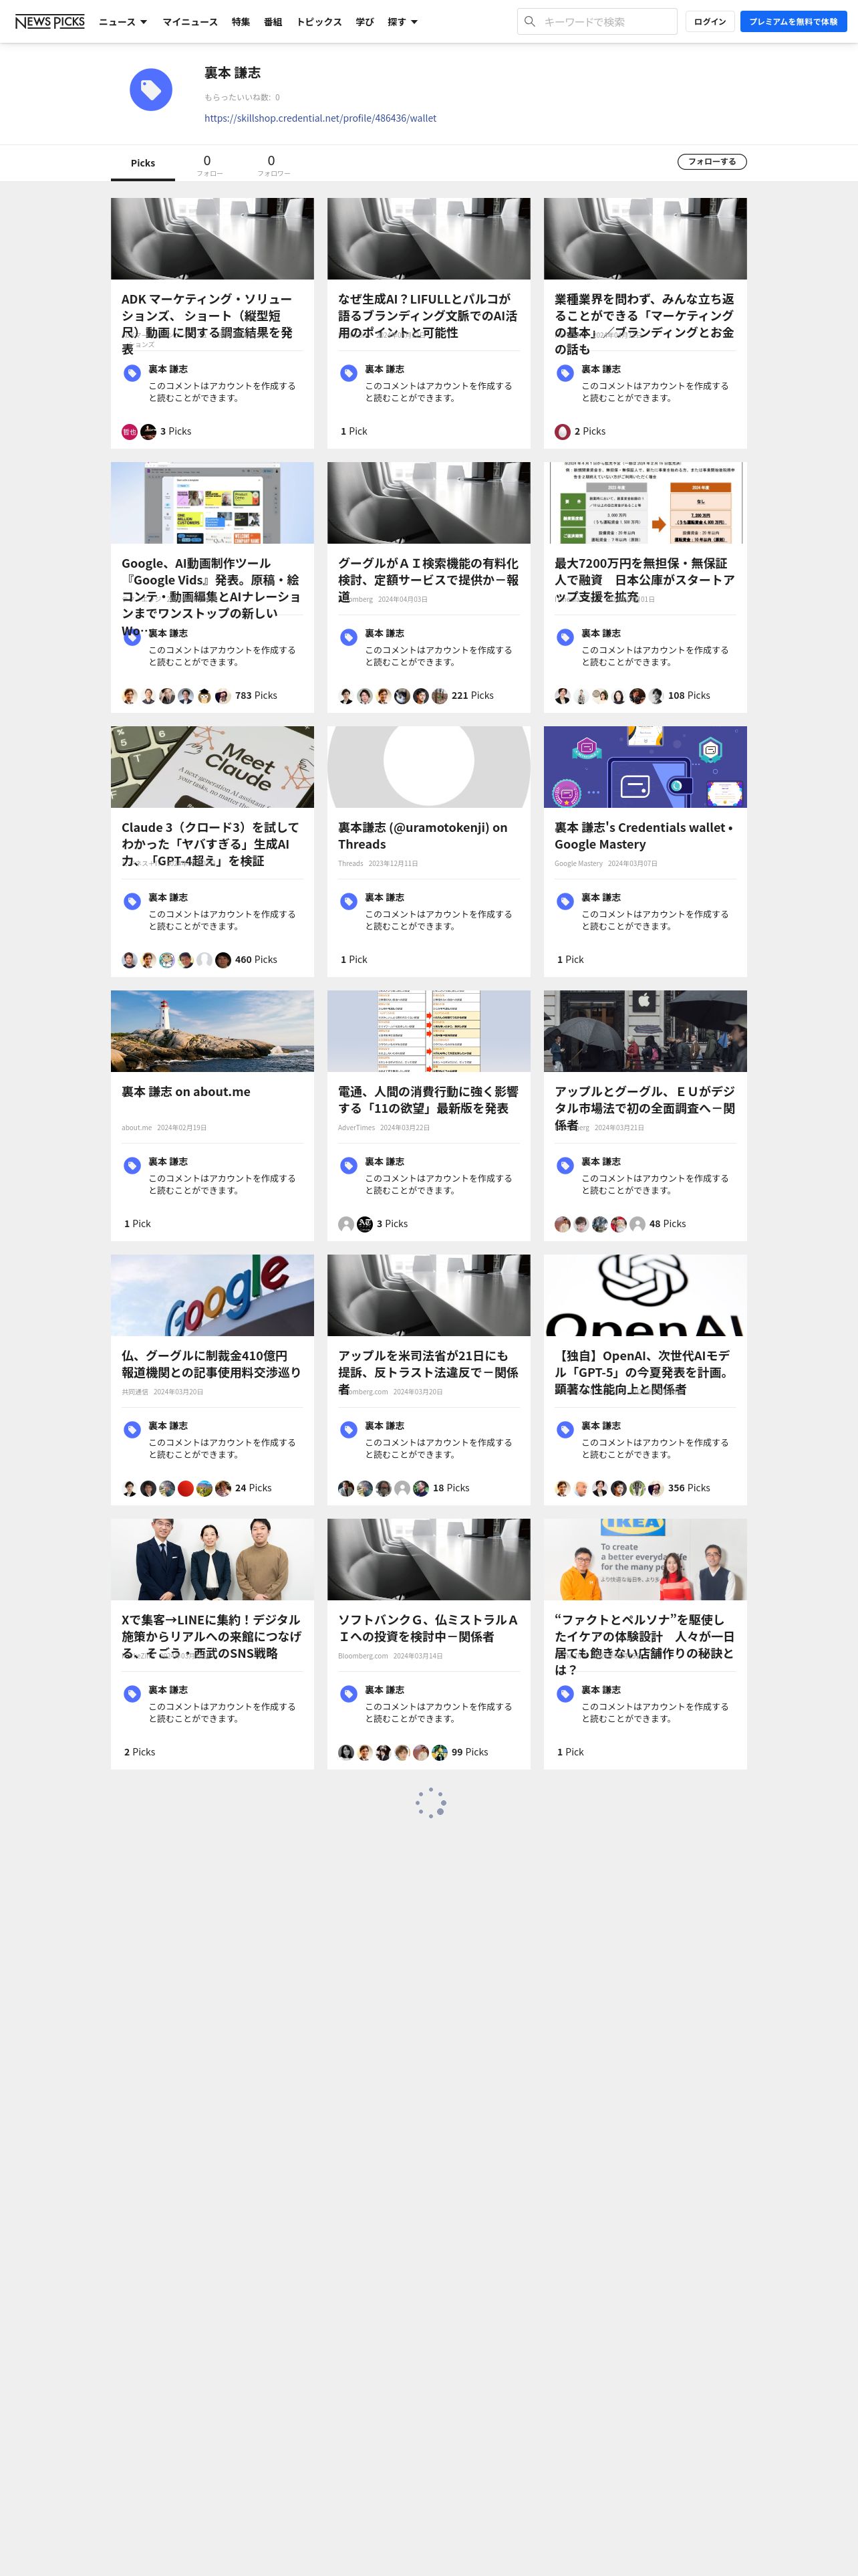The image size is (858, 2576).
Task: Click the フォローする button
Action: coord(712,161)
